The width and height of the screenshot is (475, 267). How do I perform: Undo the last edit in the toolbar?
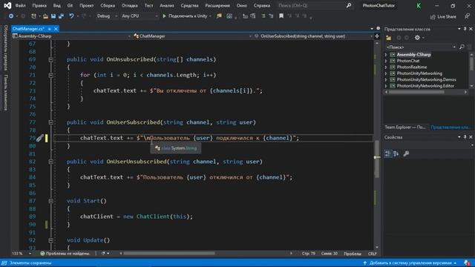71,16
